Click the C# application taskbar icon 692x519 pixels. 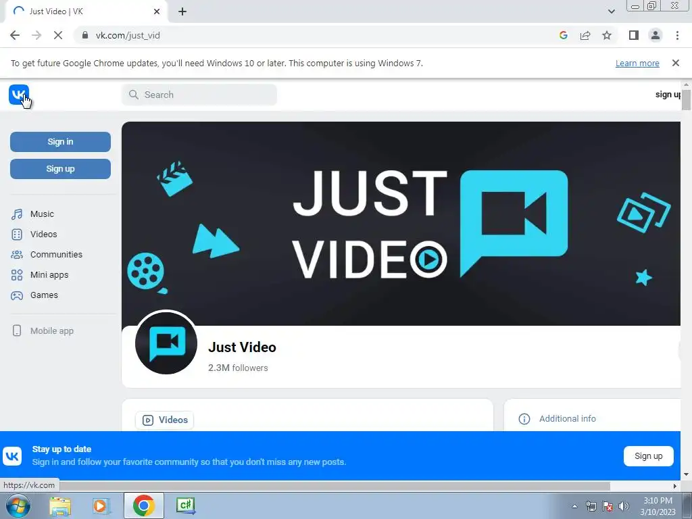point(186,505)
